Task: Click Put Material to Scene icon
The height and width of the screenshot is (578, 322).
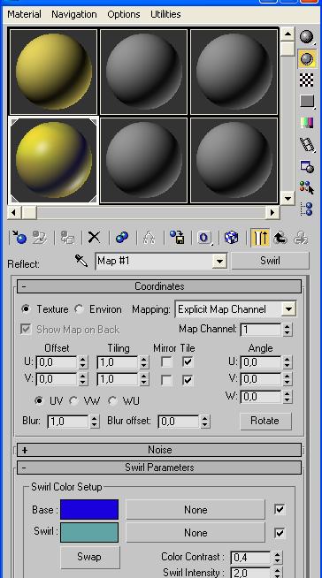Action: pyautogui.click(x=40, y=238)
